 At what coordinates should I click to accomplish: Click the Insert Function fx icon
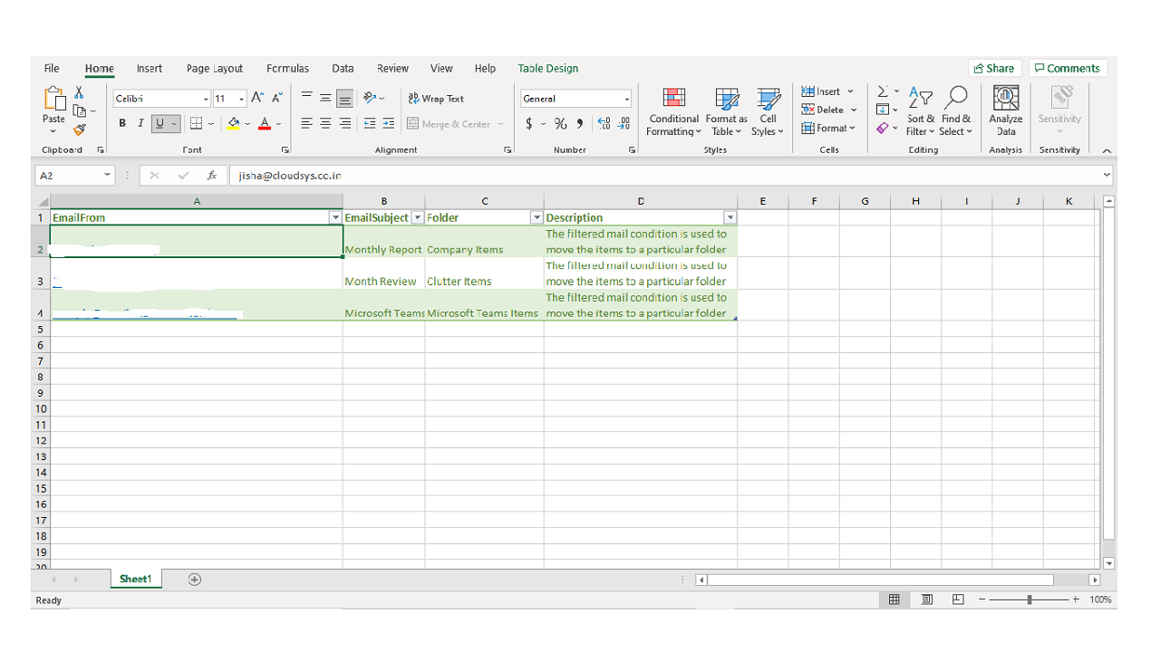pyautogui.click(x=212, y=176)
